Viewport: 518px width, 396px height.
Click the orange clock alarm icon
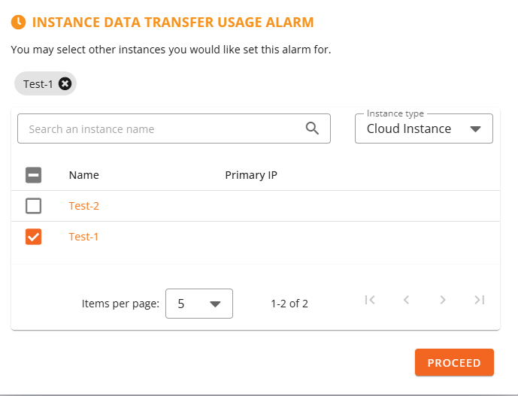[x=18, y=22]
